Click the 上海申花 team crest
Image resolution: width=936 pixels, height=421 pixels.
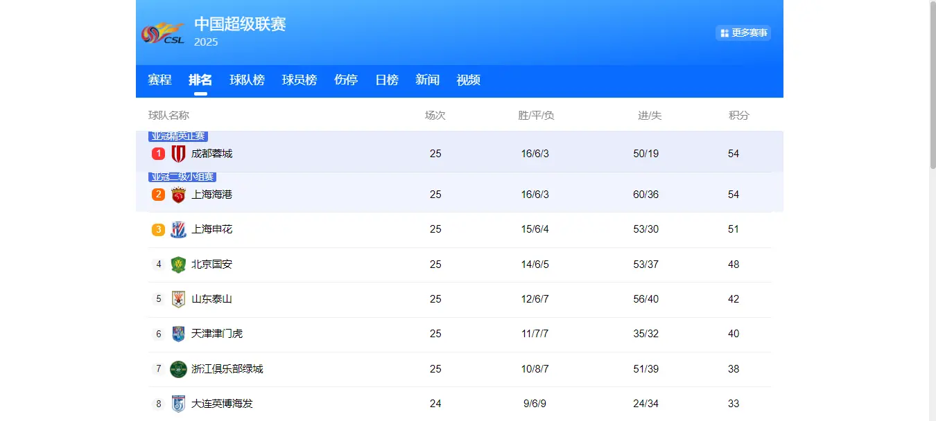pos(178,229)
